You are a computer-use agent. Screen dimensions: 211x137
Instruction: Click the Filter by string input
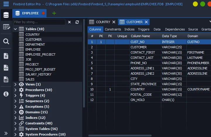tap(39, 22)
